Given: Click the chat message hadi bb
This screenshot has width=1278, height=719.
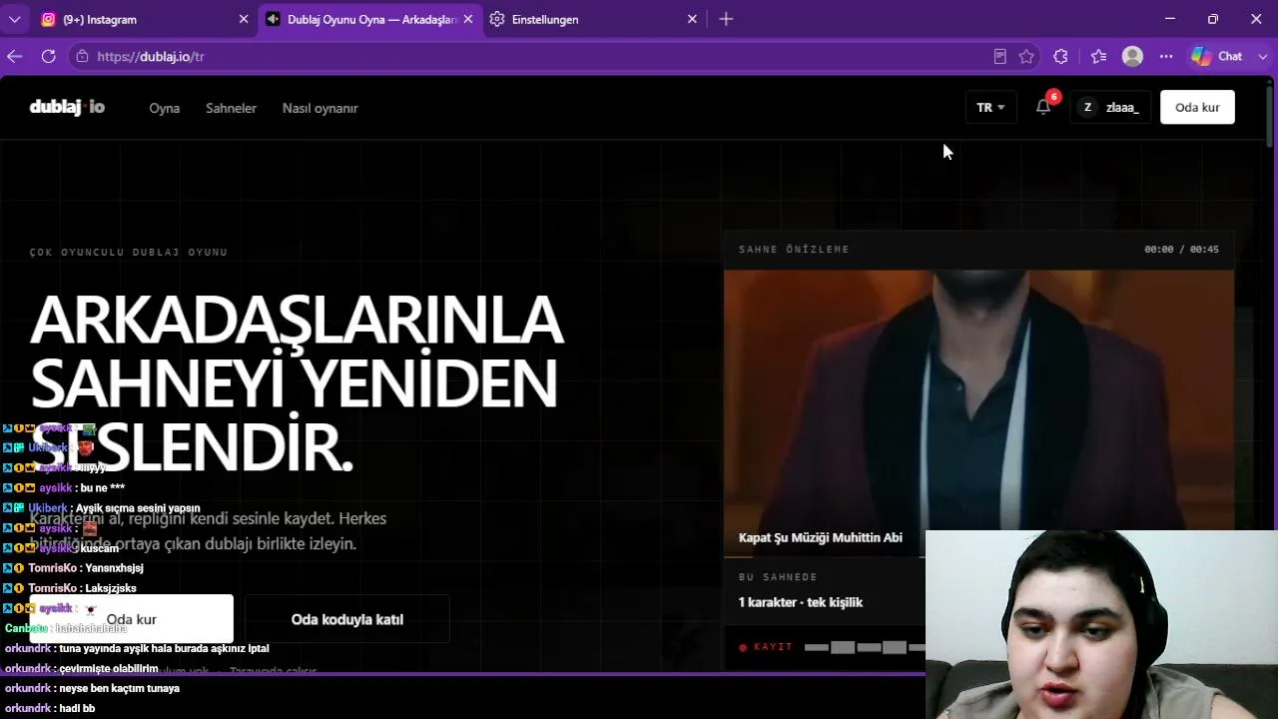Looking at the screenshot, I should click(x=77, y=708).
